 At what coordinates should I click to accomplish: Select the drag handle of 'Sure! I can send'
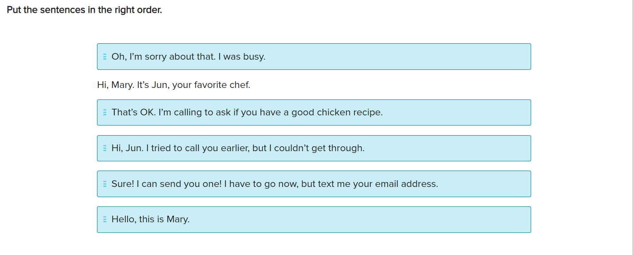(x=105, y=184)
